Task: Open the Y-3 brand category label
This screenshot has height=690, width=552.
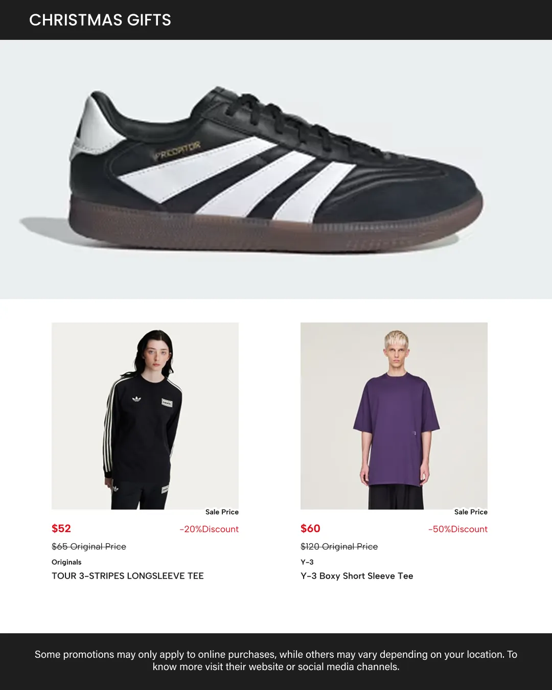Action: pos(307,562)
